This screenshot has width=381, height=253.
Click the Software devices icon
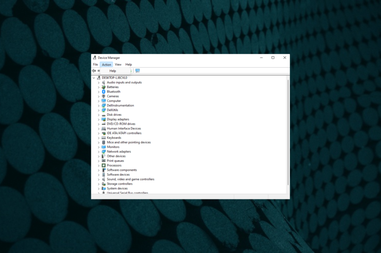(104, 175)
